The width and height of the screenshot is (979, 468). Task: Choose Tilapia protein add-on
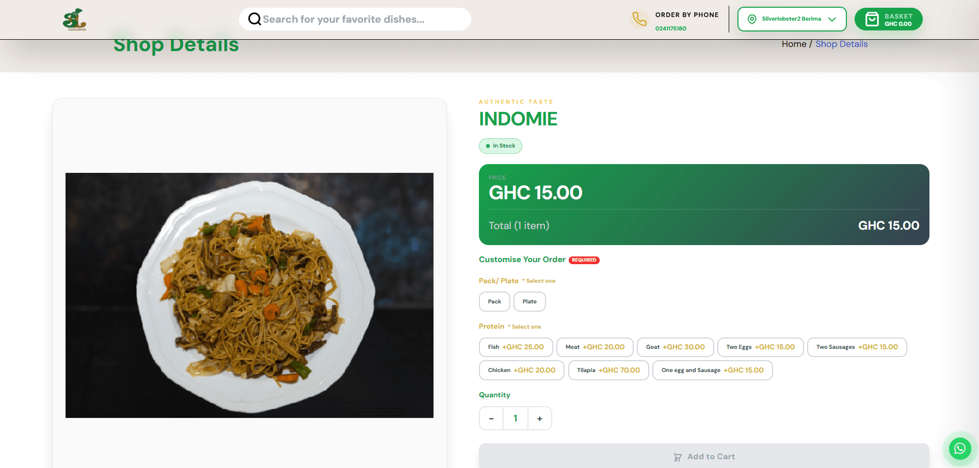pos(608,370)
